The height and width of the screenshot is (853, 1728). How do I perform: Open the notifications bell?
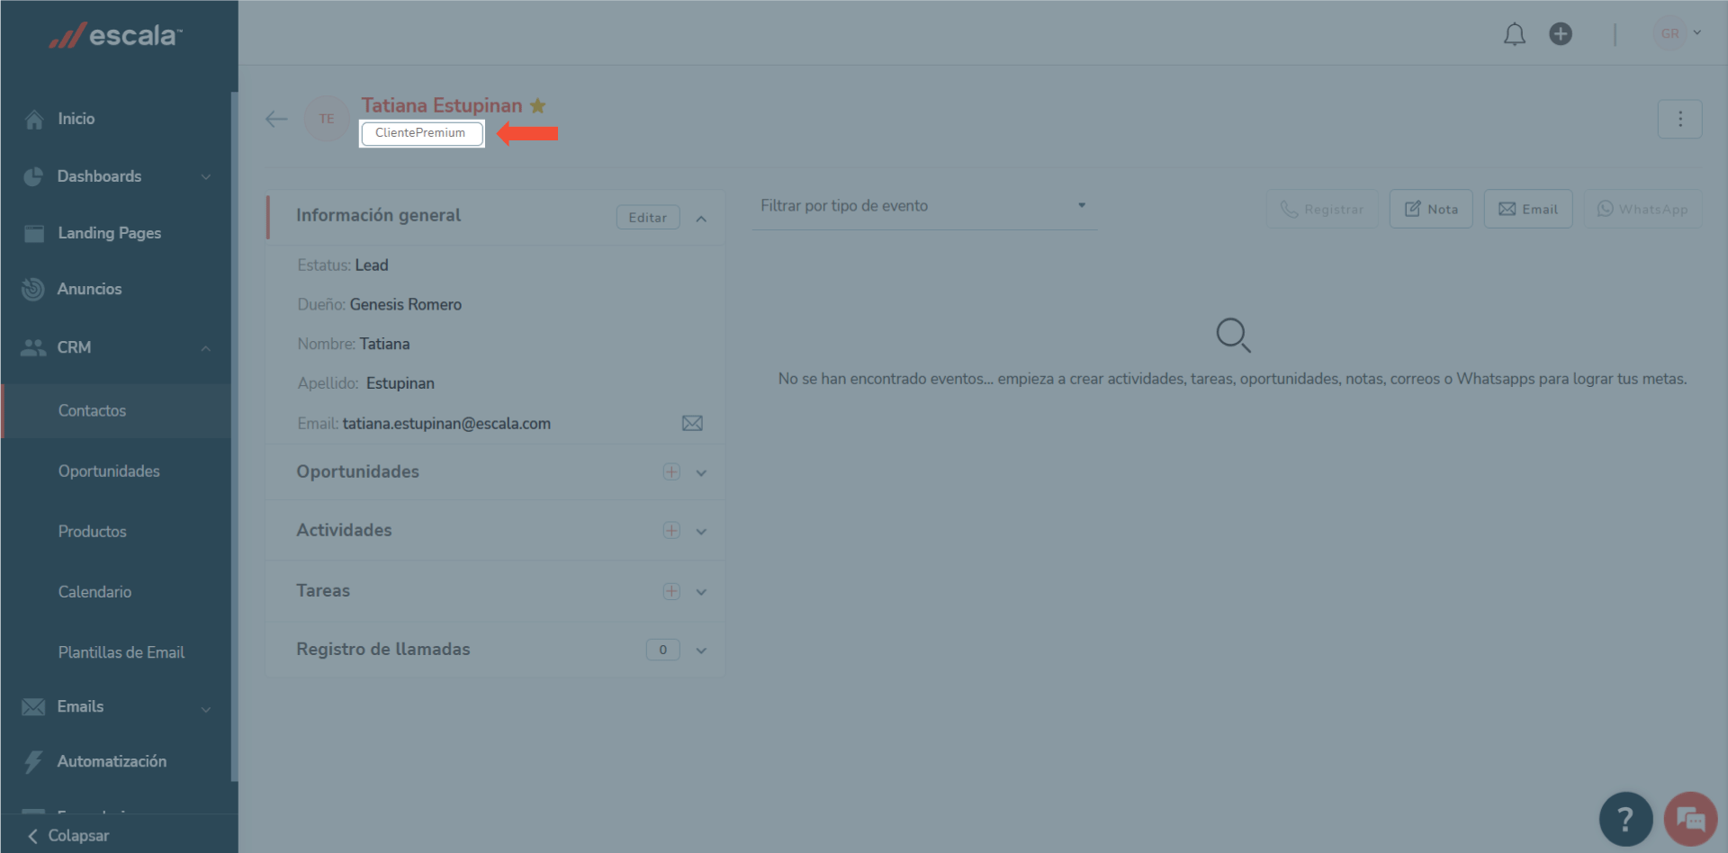click(1515, 34)
